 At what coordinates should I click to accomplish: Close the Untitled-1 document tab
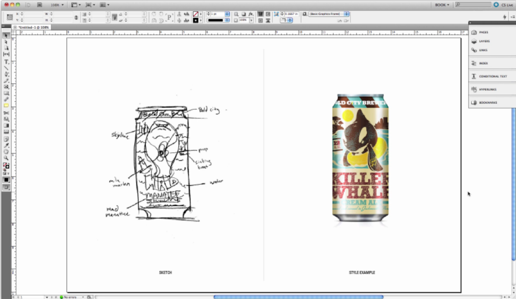click(x=15, y=27)
